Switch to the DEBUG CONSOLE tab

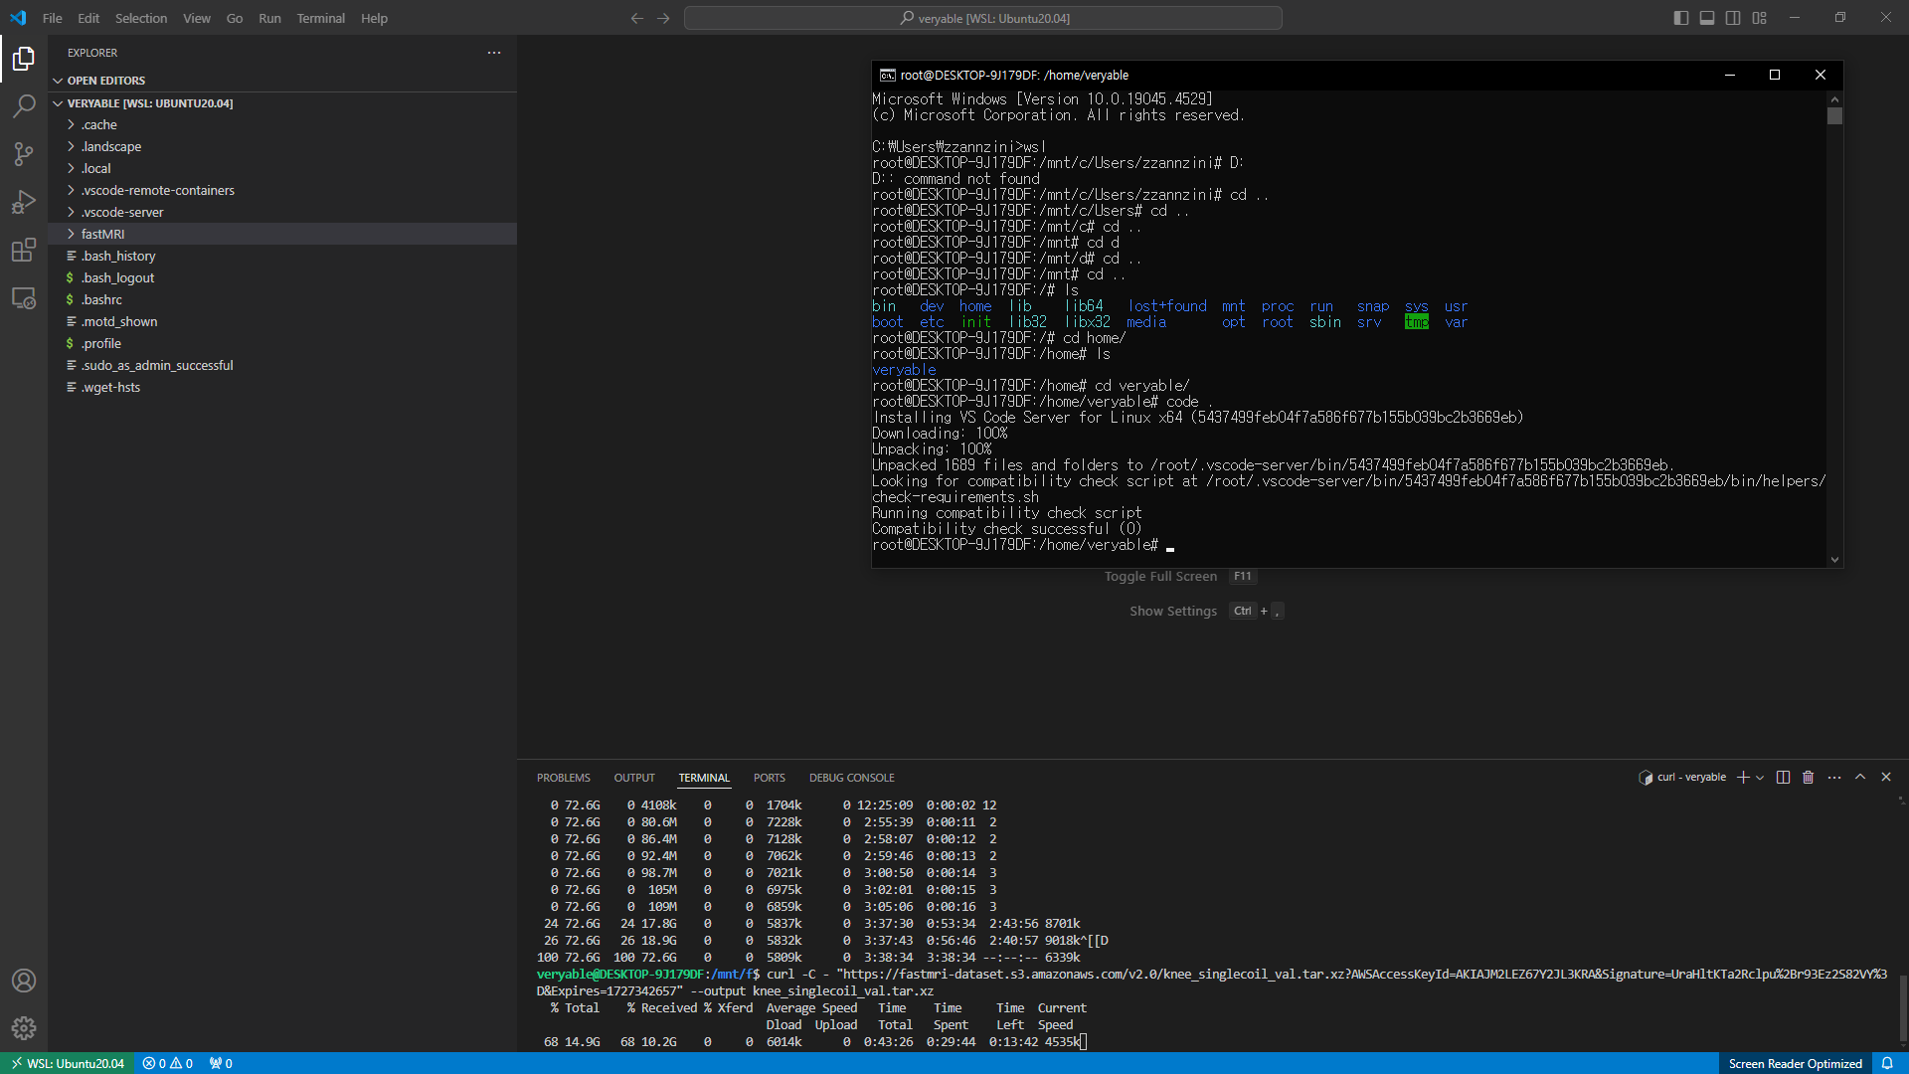point(851,777)
